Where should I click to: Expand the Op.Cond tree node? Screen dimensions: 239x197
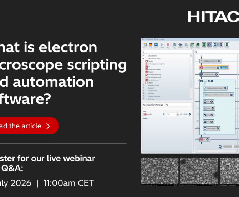(144, 88)
